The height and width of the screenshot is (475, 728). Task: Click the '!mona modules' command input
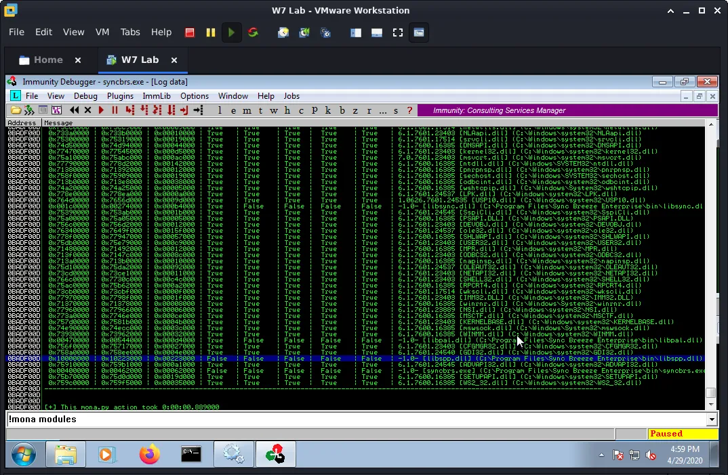pyautogui.click(x=357, y=420)
